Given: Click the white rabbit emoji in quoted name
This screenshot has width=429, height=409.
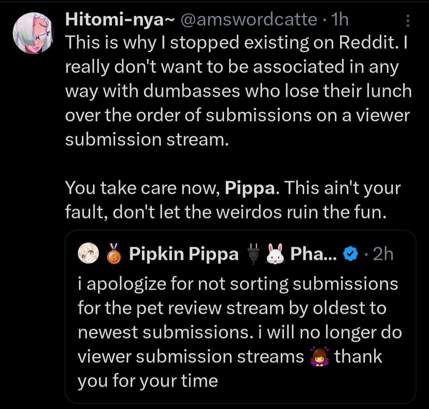Looking at the screenshot, I should (x=275, y=254).
